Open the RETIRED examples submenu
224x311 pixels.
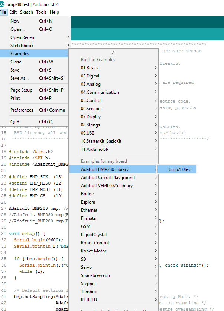(x=114, y=299)
